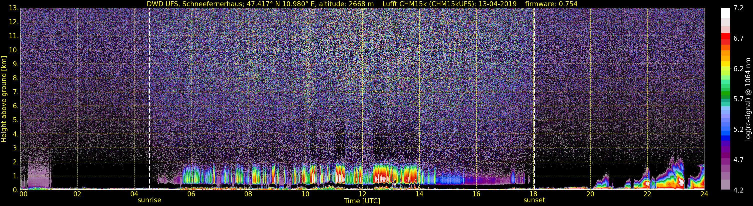The width and height of the screenshot is (753, 206).
Task: Click the time axis tick label "10"
Action: [x=305, y=194]
